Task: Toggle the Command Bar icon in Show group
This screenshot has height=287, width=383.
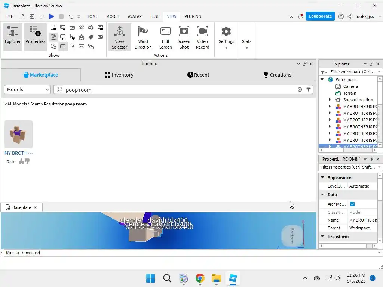Action: (x=63, y=46)
